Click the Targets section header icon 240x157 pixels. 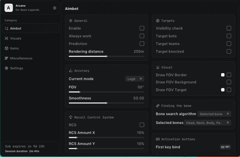point(157,20)
